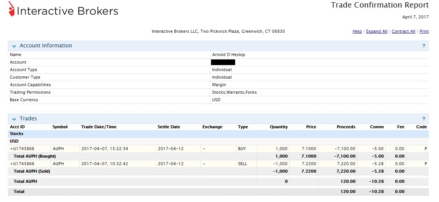Click the SELL type cell
Viewport: 439px width, 202px height.
[242, 164]
